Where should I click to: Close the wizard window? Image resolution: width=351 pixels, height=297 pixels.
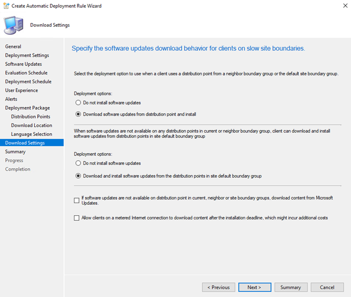click(x=345, y=6)
